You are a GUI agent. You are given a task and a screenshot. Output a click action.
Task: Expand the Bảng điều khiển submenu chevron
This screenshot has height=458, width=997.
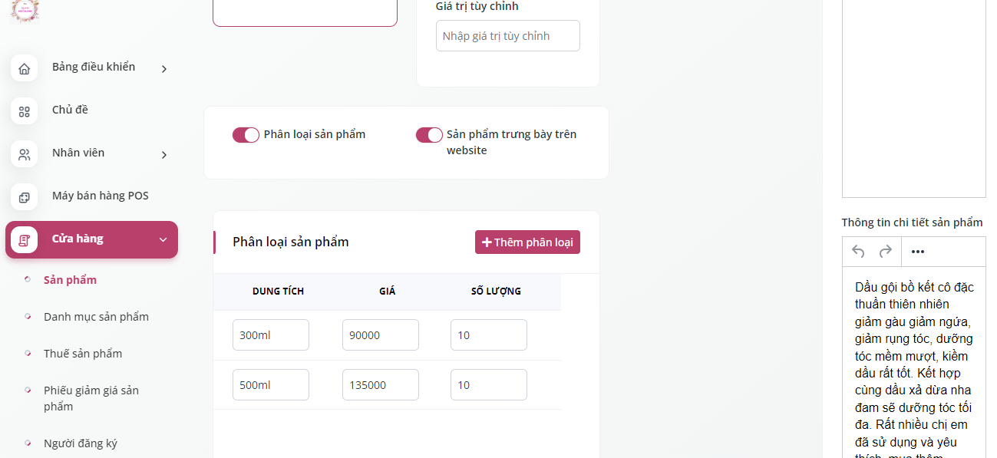(164, 69)
